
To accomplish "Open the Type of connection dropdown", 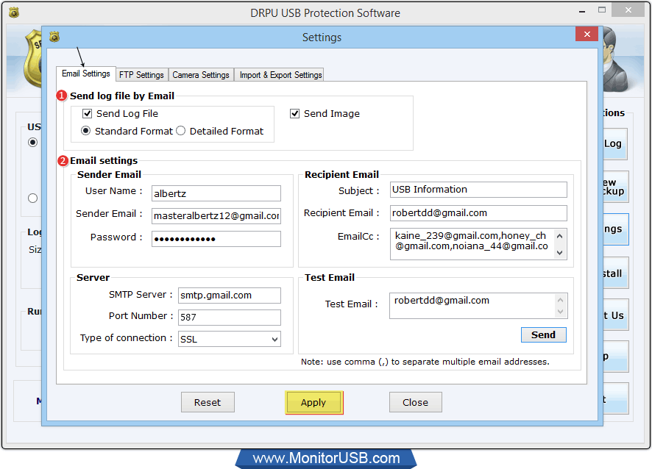I will 230,339.
